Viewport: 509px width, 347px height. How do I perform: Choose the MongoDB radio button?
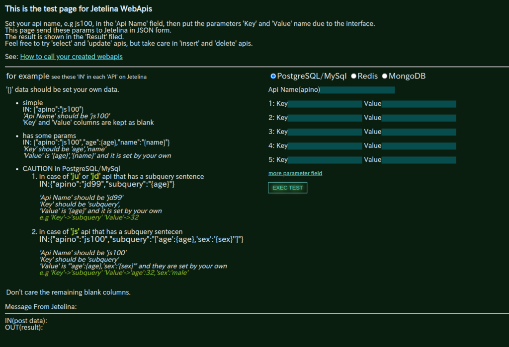(385, 76)
